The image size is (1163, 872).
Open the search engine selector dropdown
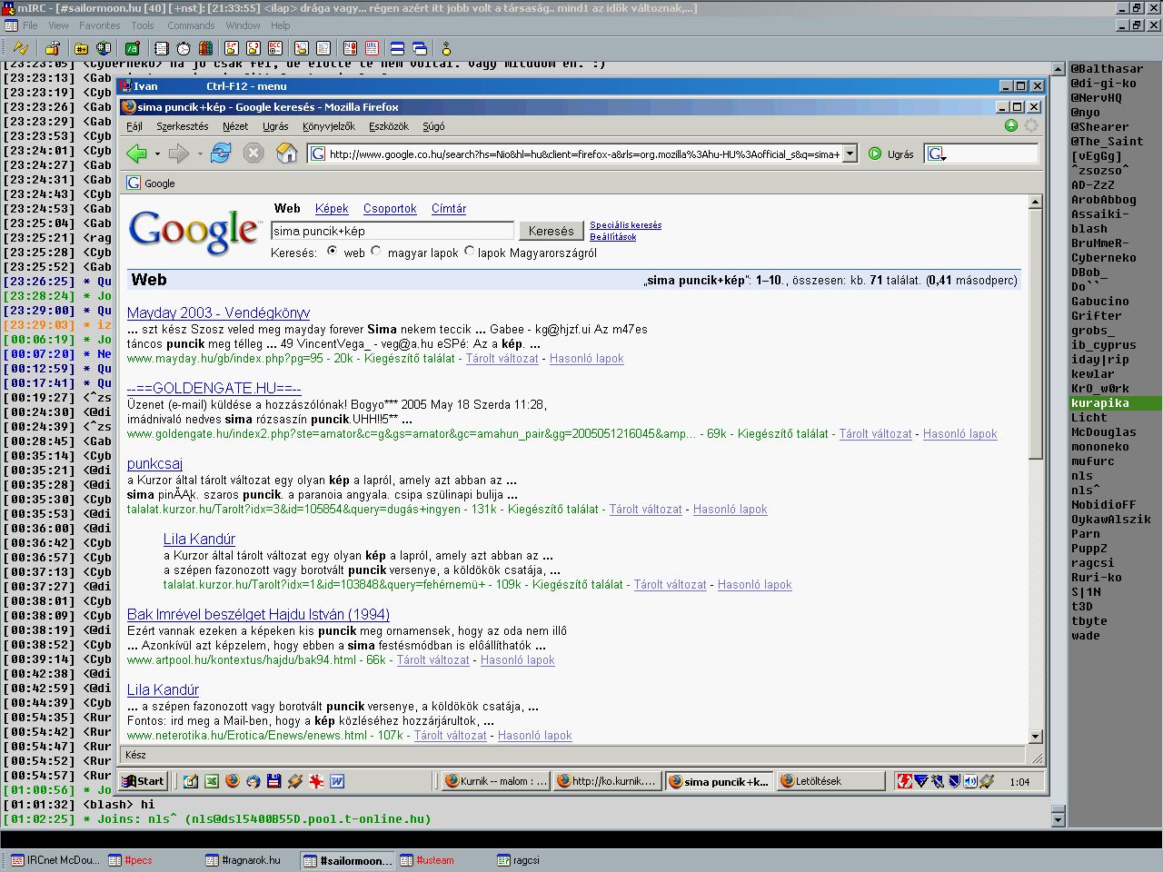click(937, 154)
